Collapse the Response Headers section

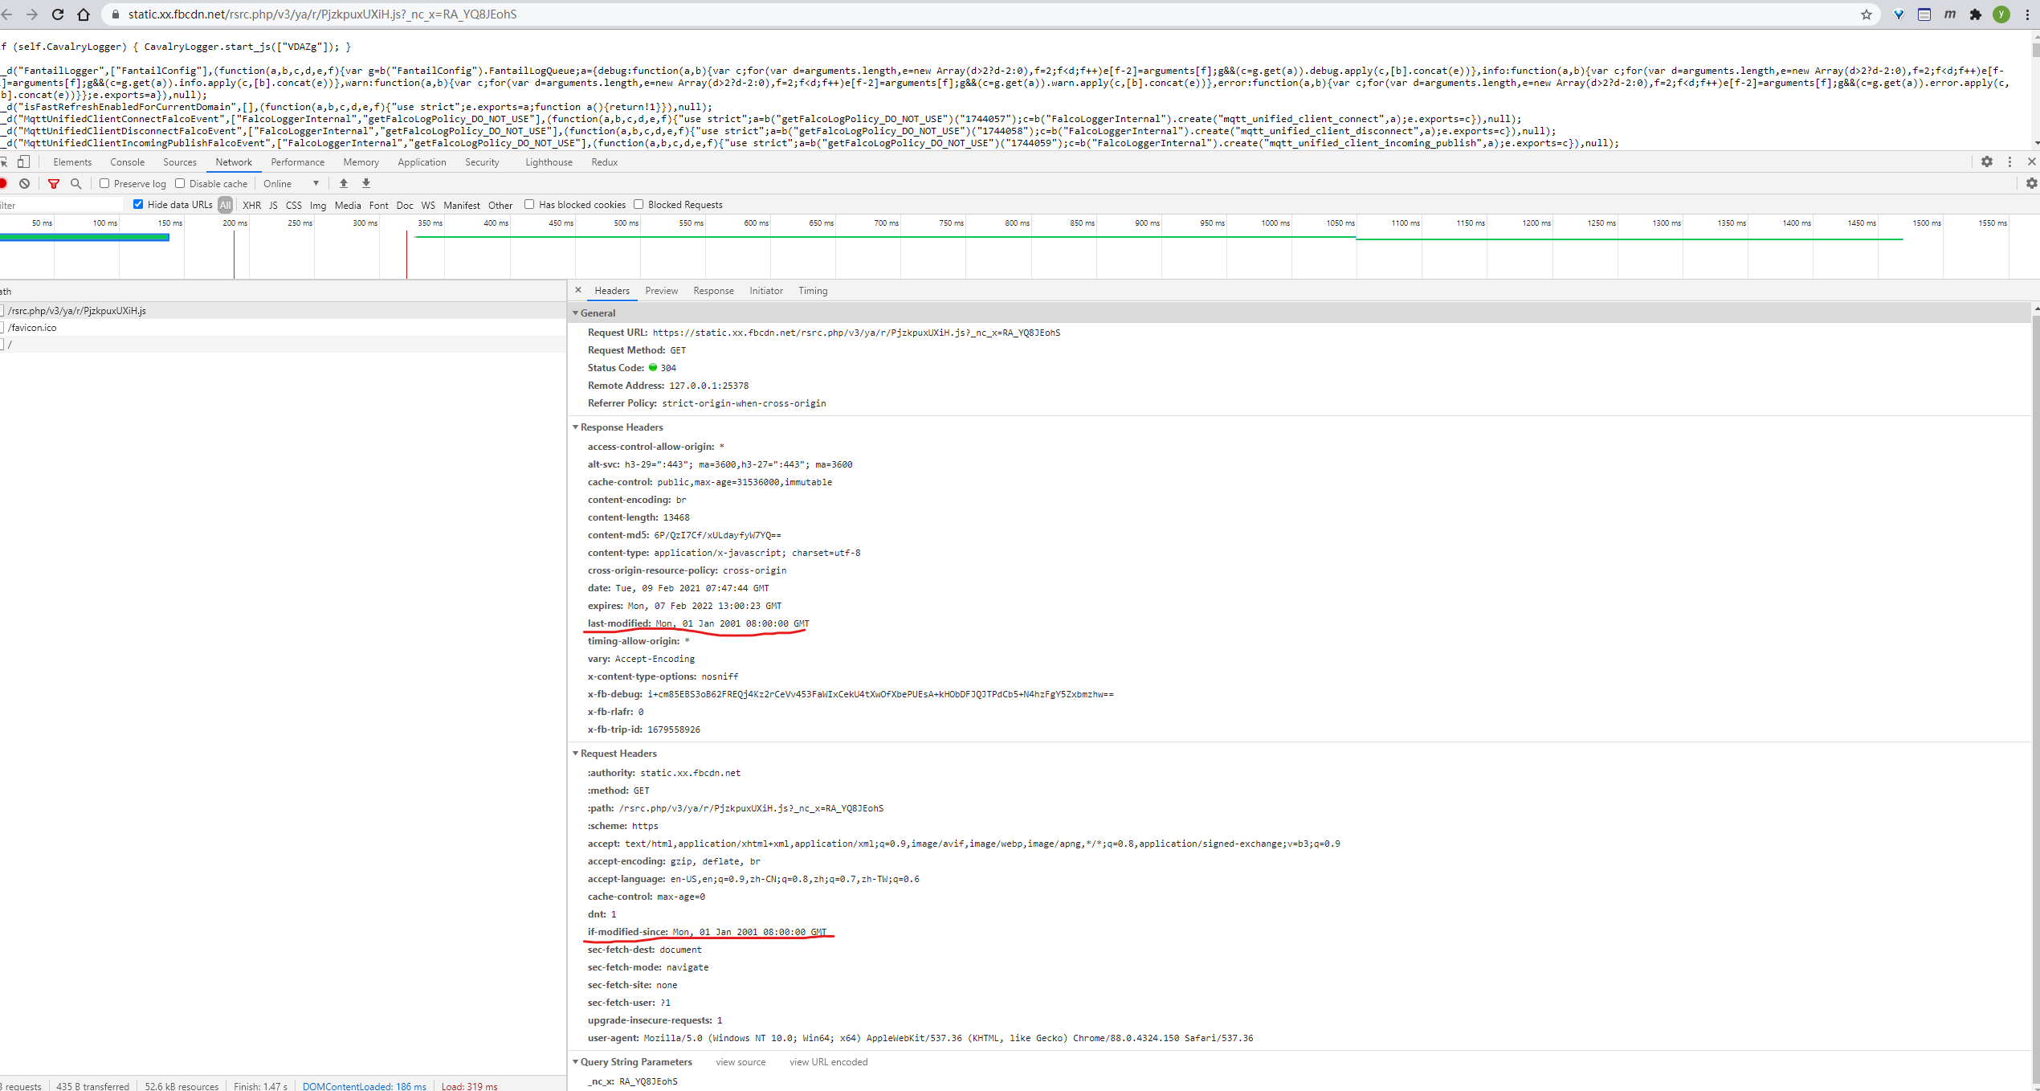621,427
